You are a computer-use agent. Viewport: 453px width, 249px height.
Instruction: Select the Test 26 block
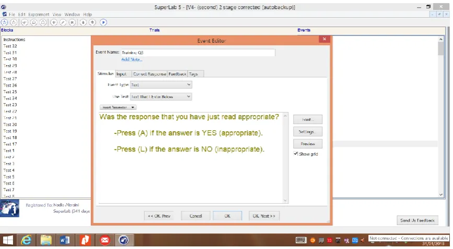click(10, 85)
